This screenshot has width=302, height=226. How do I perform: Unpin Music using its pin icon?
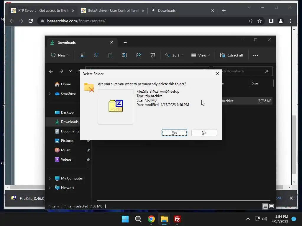coord(88,150)
